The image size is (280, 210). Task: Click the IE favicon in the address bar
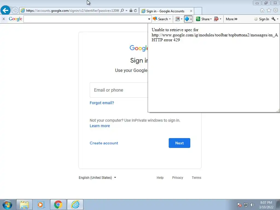tap(23, 11)
